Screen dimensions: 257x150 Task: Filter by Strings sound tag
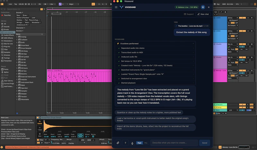coord(20,22)
